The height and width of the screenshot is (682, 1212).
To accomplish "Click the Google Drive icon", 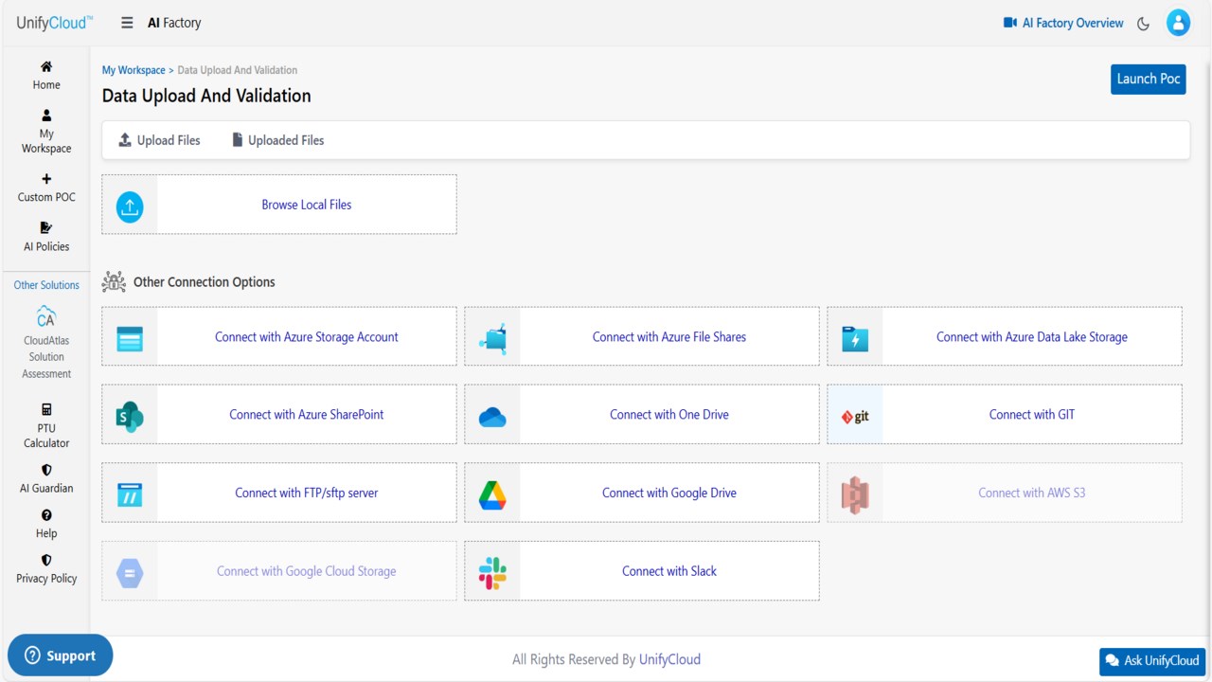I will click(492, 494).
